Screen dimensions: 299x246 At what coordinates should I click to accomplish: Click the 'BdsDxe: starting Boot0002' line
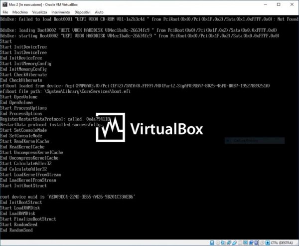[140, 36]
